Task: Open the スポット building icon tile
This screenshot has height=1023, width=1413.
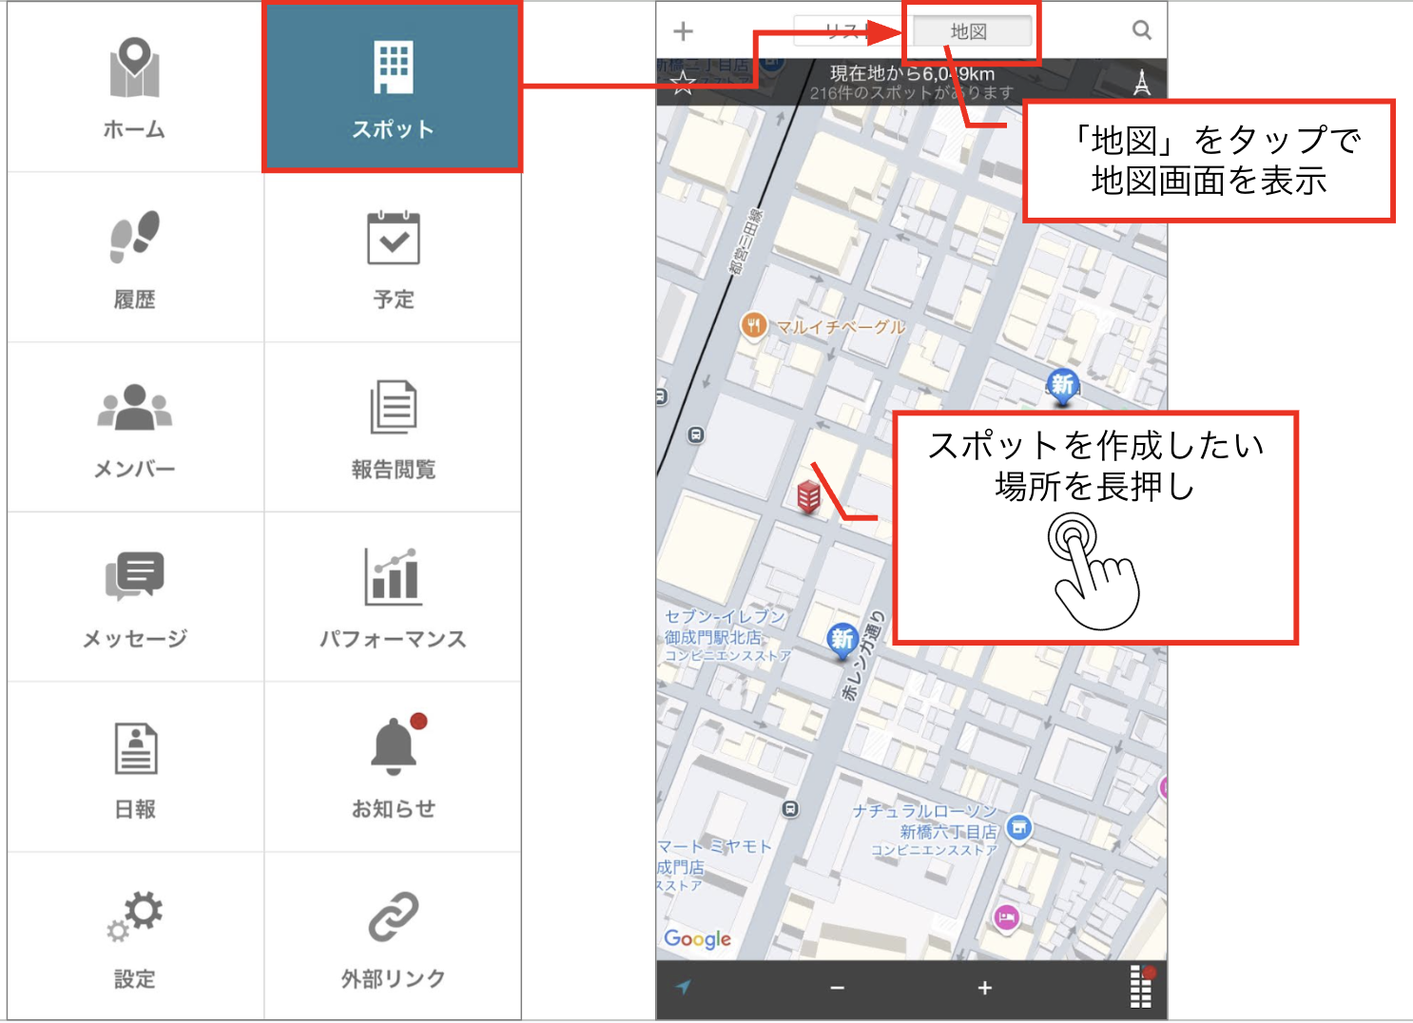Action: 393,87
